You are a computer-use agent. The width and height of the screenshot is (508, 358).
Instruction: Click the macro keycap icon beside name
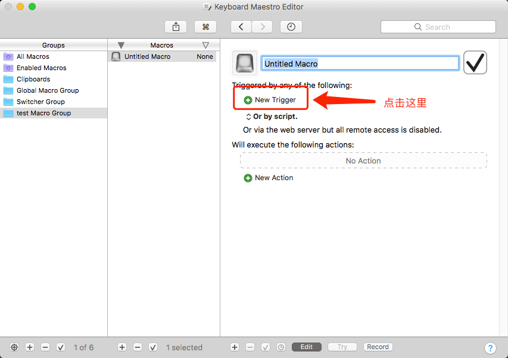[x=244, y=63]
